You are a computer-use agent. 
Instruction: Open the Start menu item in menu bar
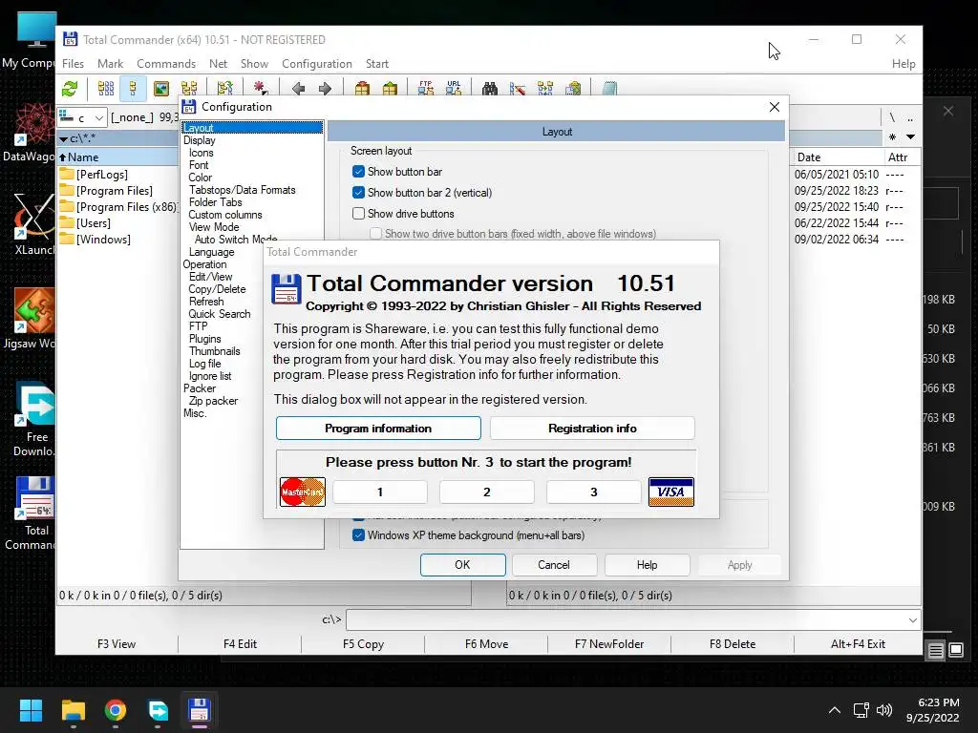coord(376,64)
